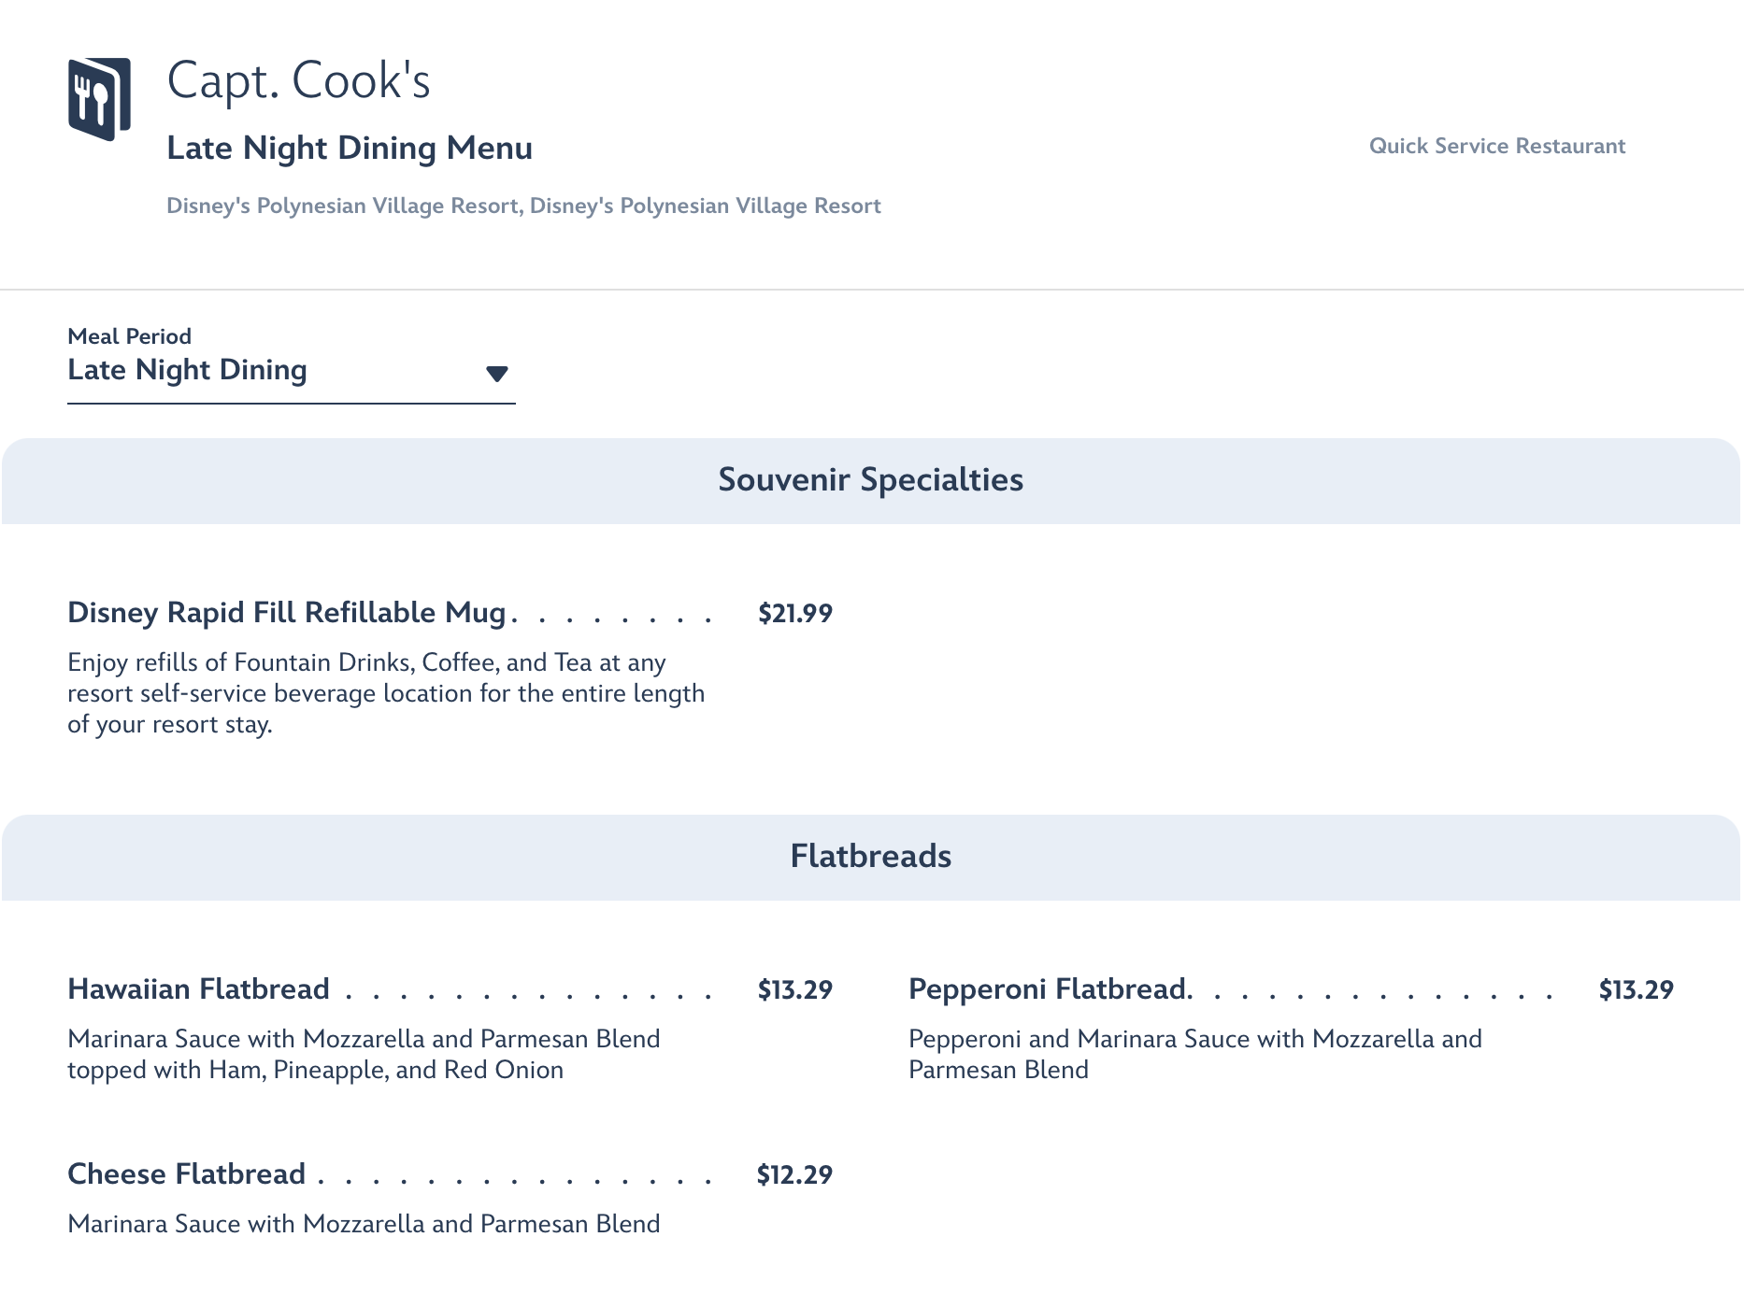This screenshot has height=1308, width=1744.
Task: Click the $21.99 mug price
Action: point(794,614)
